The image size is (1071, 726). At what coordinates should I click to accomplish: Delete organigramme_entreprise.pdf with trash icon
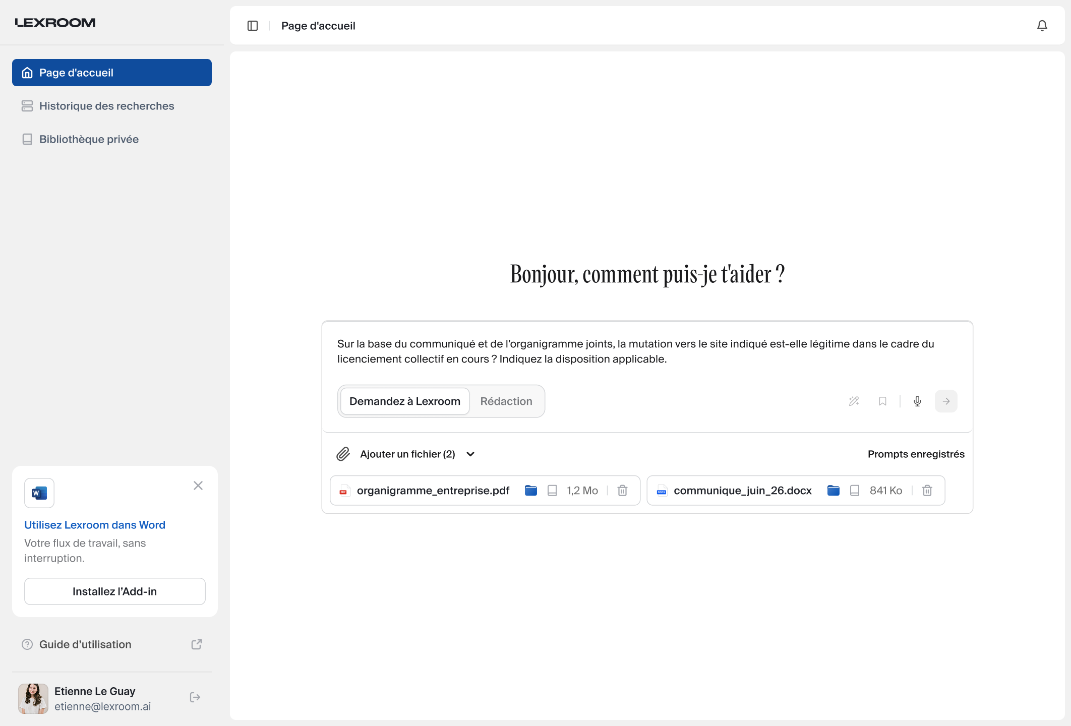pyautogui.click(x=623, y=491)
